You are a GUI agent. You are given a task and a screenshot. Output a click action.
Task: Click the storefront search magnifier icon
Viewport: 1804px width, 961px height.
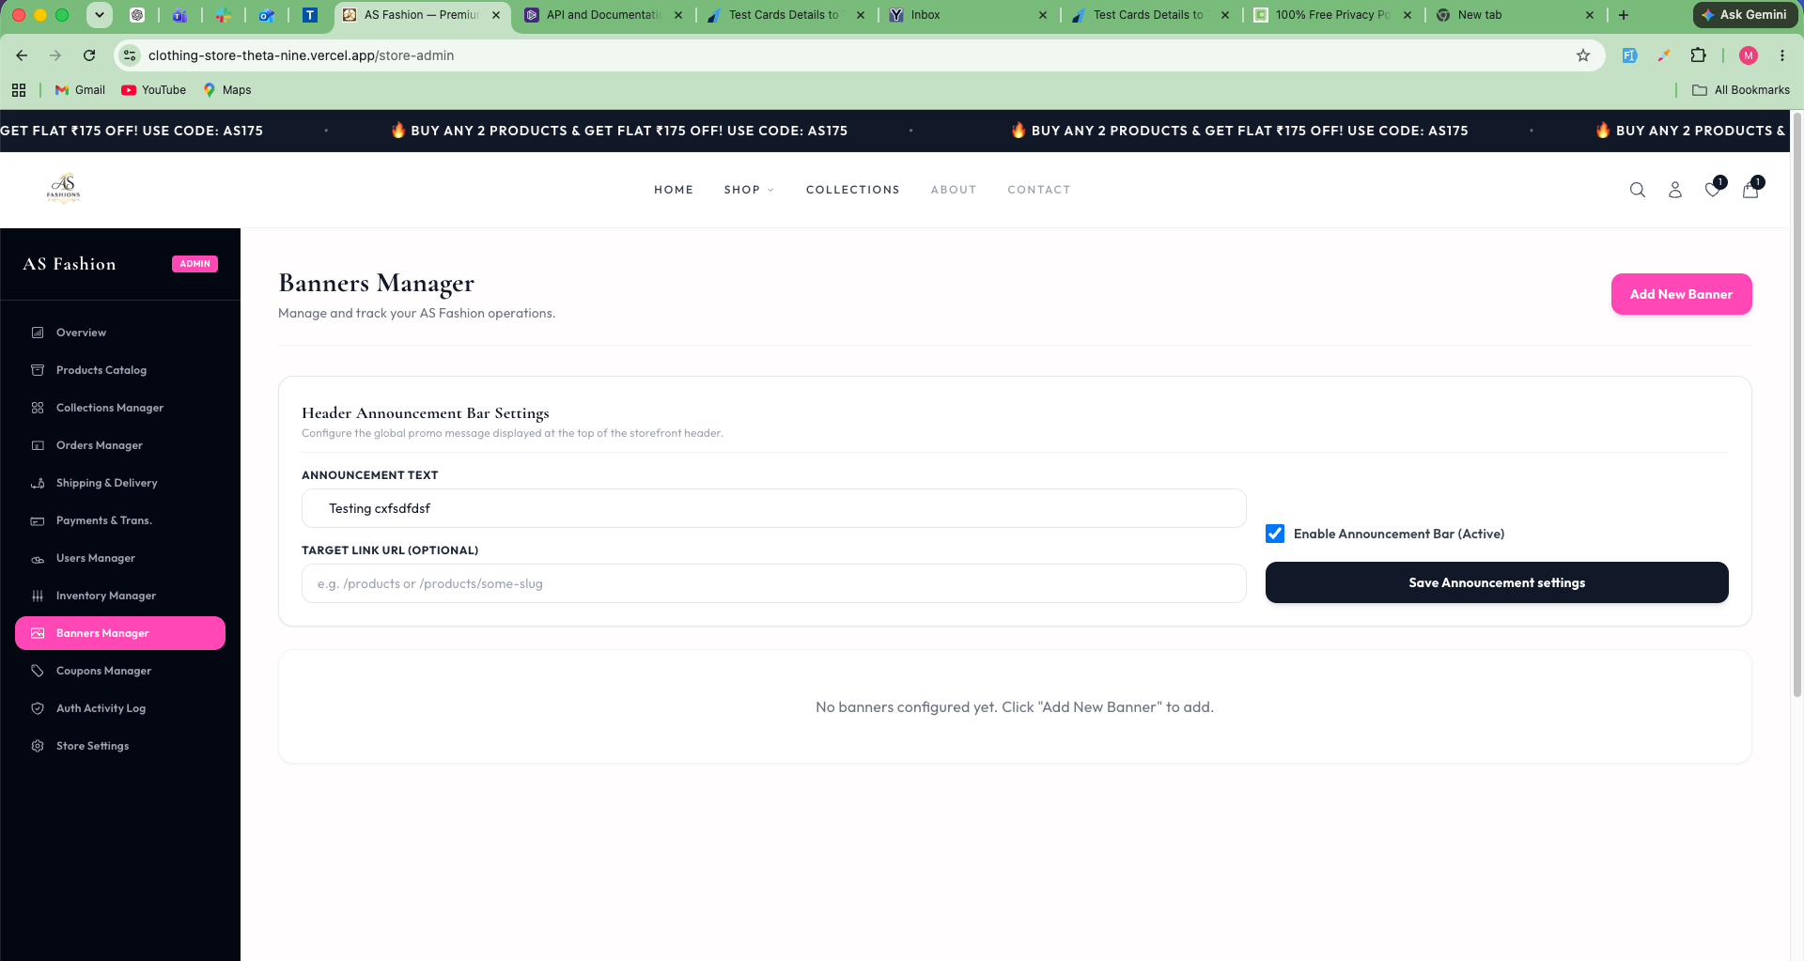(1638, 190)
